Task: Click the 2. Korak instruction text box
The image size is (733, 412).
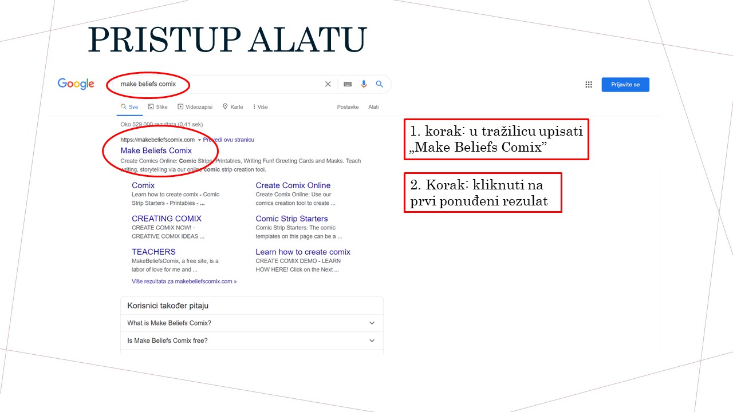Action: pyautogui.click(x=483, y=193)
